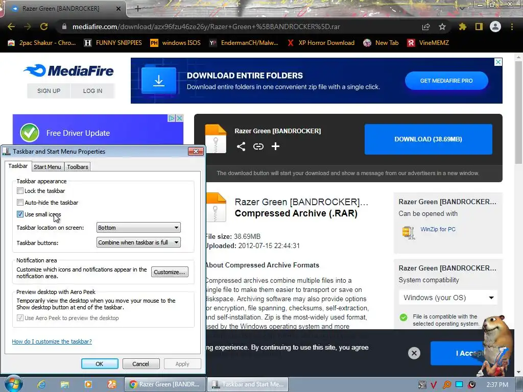
Task: Click the WinZip for PC icon
Action: [x=408, y=232]
